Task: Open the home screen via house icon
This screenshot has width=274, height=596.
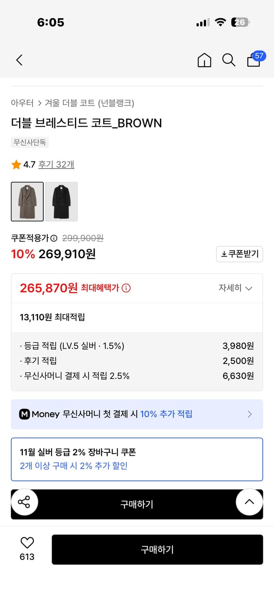Action: click(x=204, y=60)
